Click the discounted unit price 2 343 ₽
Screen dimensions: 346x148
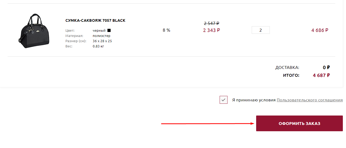[211, 30]
